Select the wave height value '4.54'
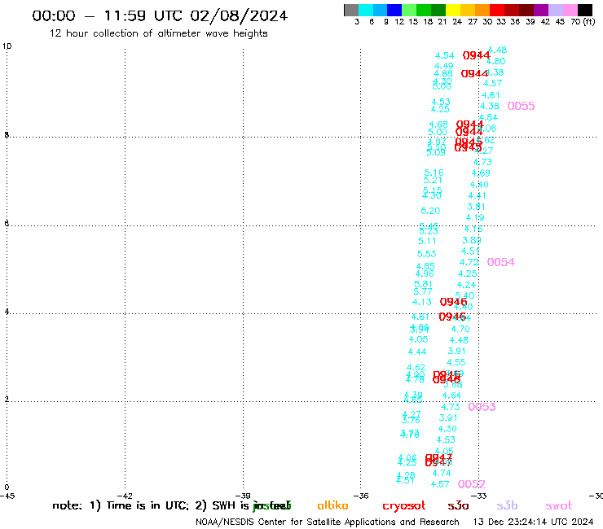Viewport: 603px width, 529px height. pyautogui.click(x=445, y=55)
